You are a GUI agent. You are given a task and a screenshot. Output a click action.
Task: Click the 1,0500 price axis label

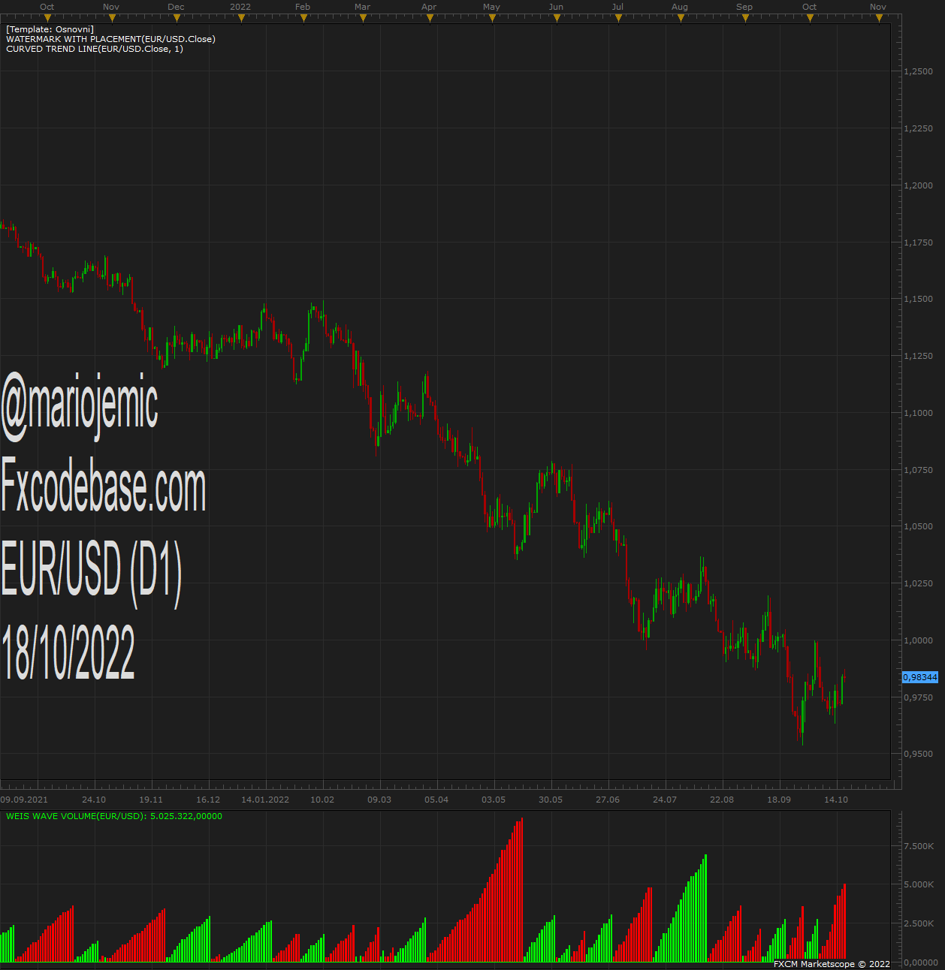[x=918, y=526]
